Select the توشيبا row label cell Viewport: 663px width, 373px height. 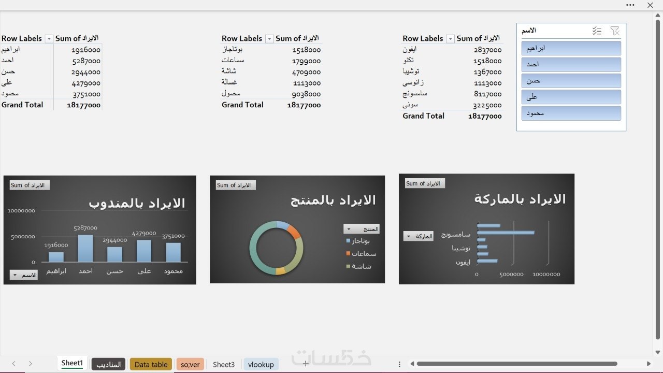(x=411, y=71)
